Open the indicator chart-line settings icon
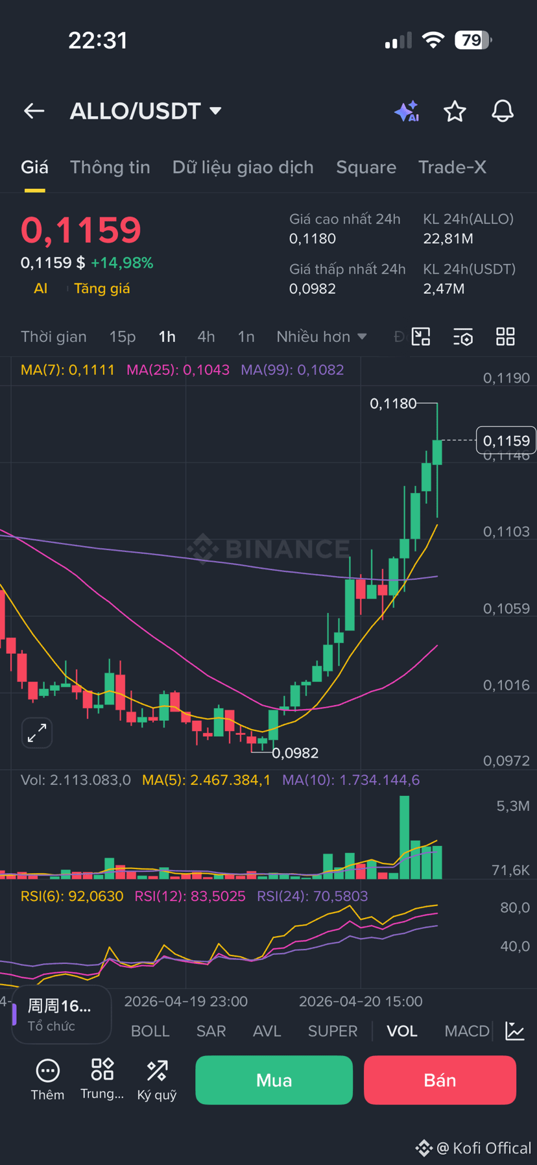Viewport: 537px width, 1165px height. click(515, 1031)
